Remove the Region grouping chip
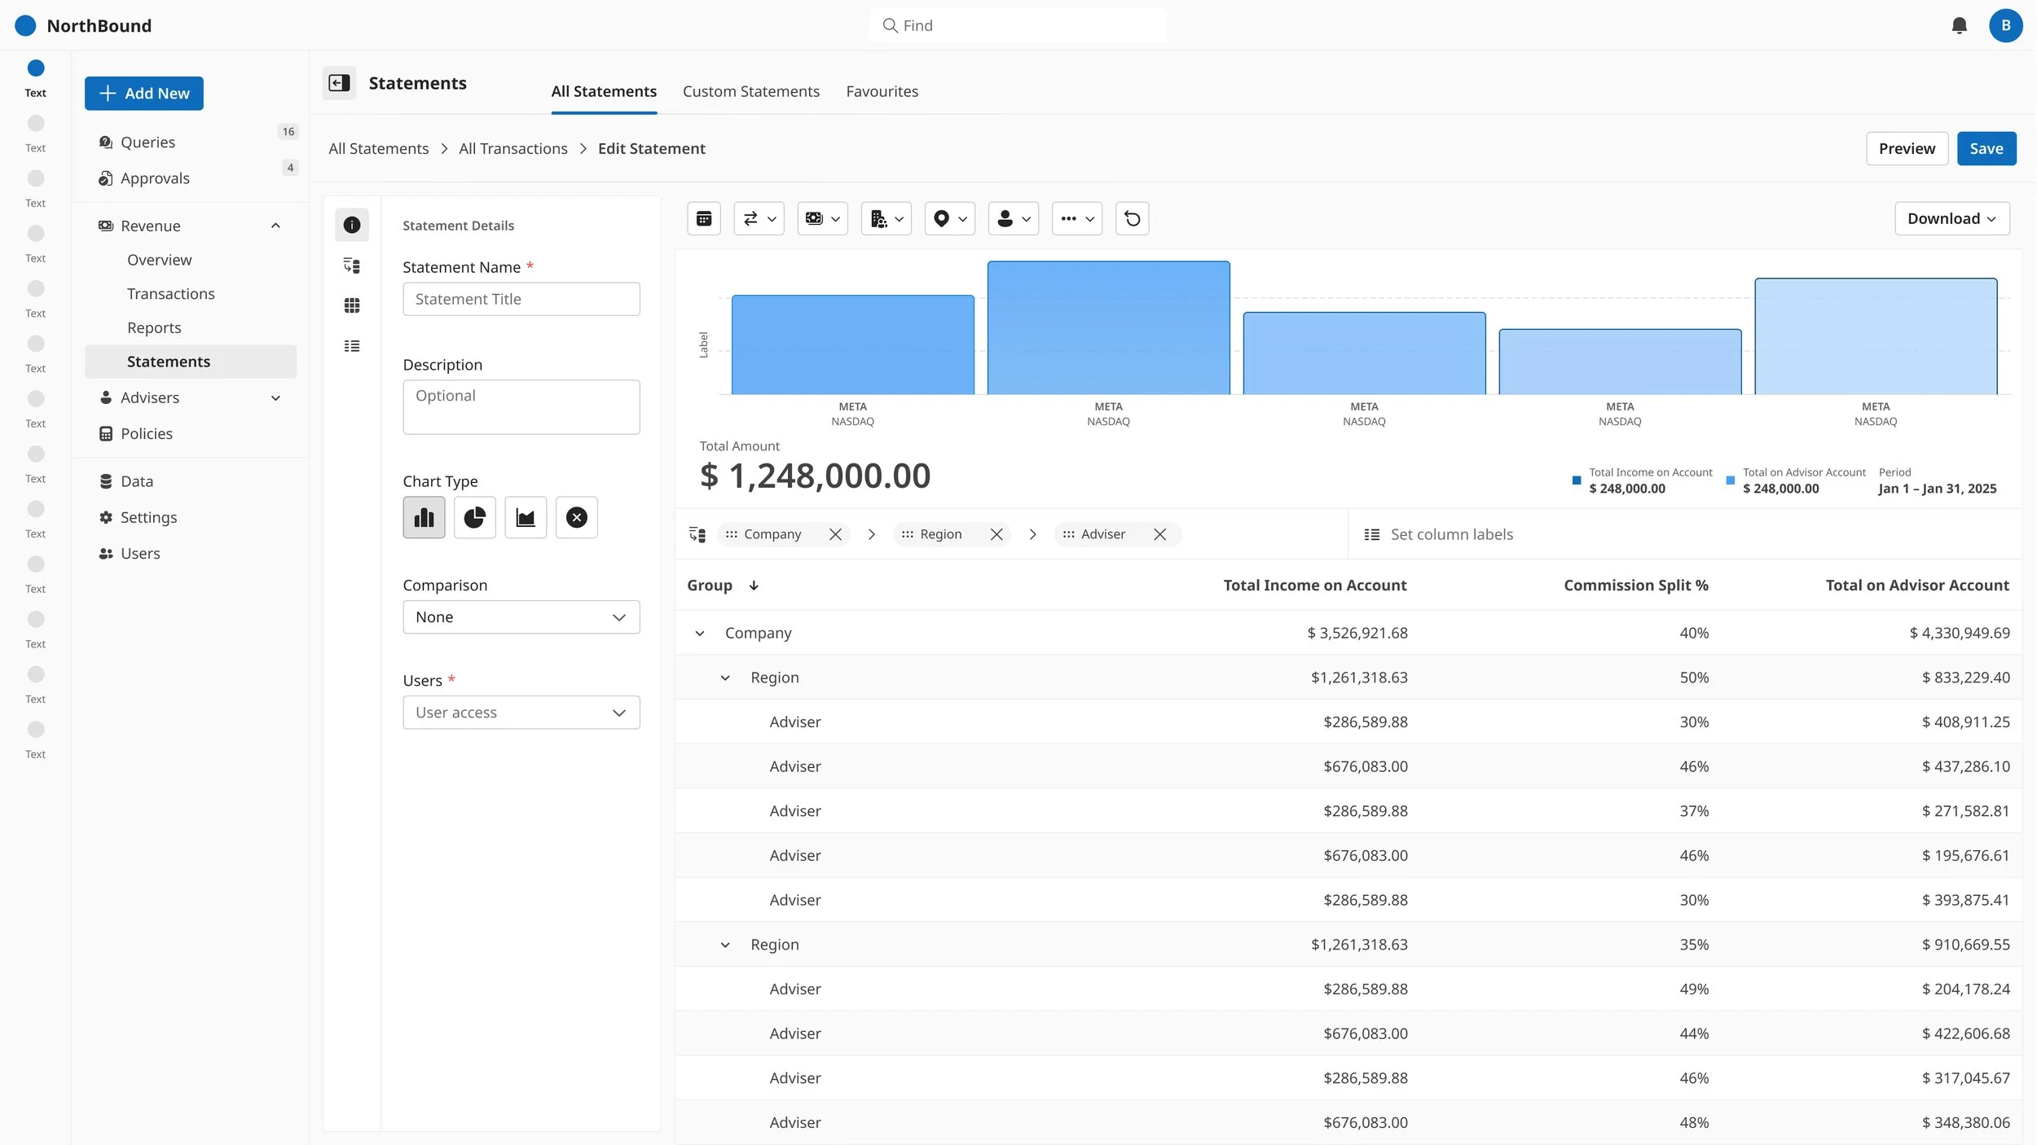 coord(996,534)
